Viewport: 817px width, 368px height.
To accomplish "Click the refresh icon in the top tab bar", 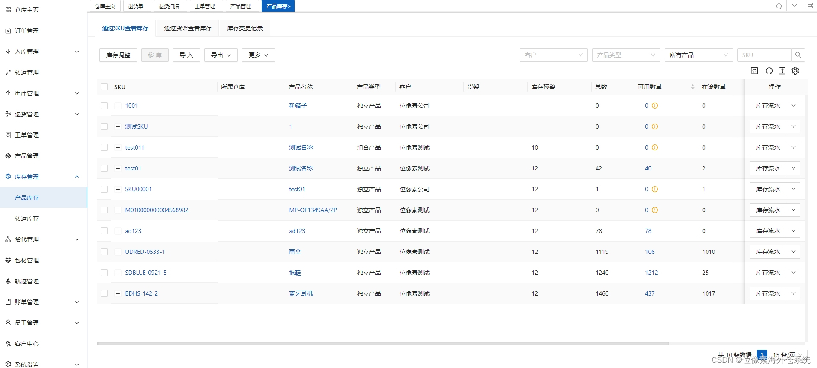I will pyautogui.click(x=779, y=6).
